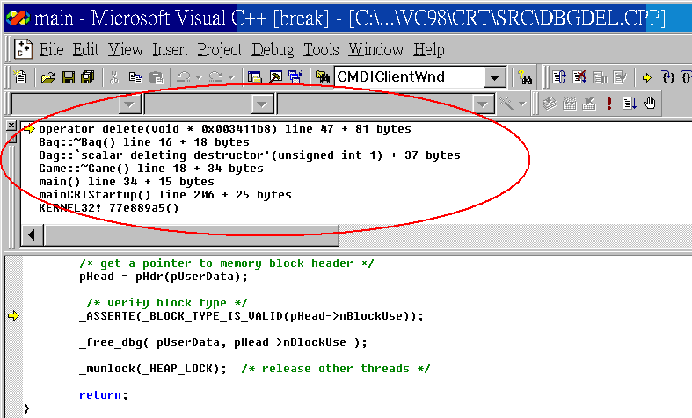The height and width of the screenshot is (418, 692).
Task: Open the first WizardBar class dropdown
Action: (130, 104)
